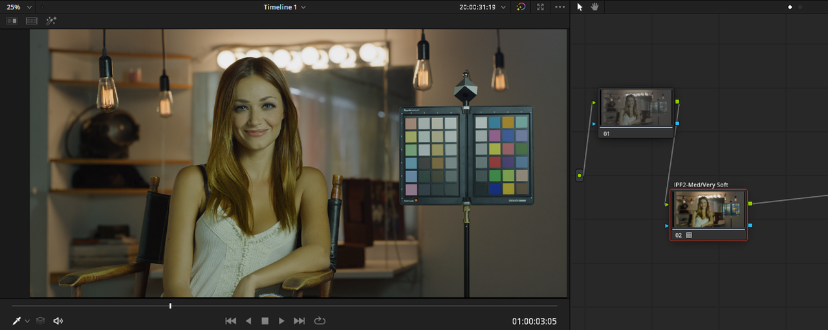Play the clip forward

click(281, 320)
